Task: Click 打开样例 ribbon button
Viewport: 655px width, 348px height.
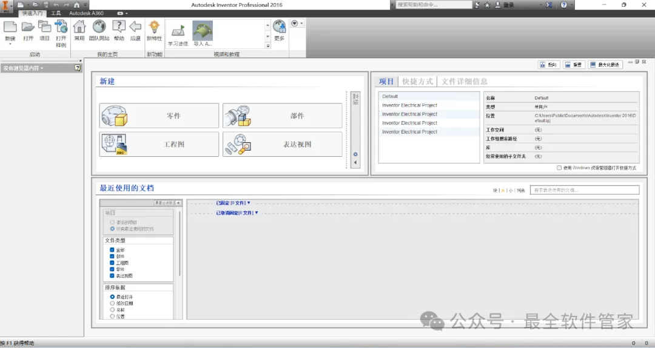Action: (61, 33)
